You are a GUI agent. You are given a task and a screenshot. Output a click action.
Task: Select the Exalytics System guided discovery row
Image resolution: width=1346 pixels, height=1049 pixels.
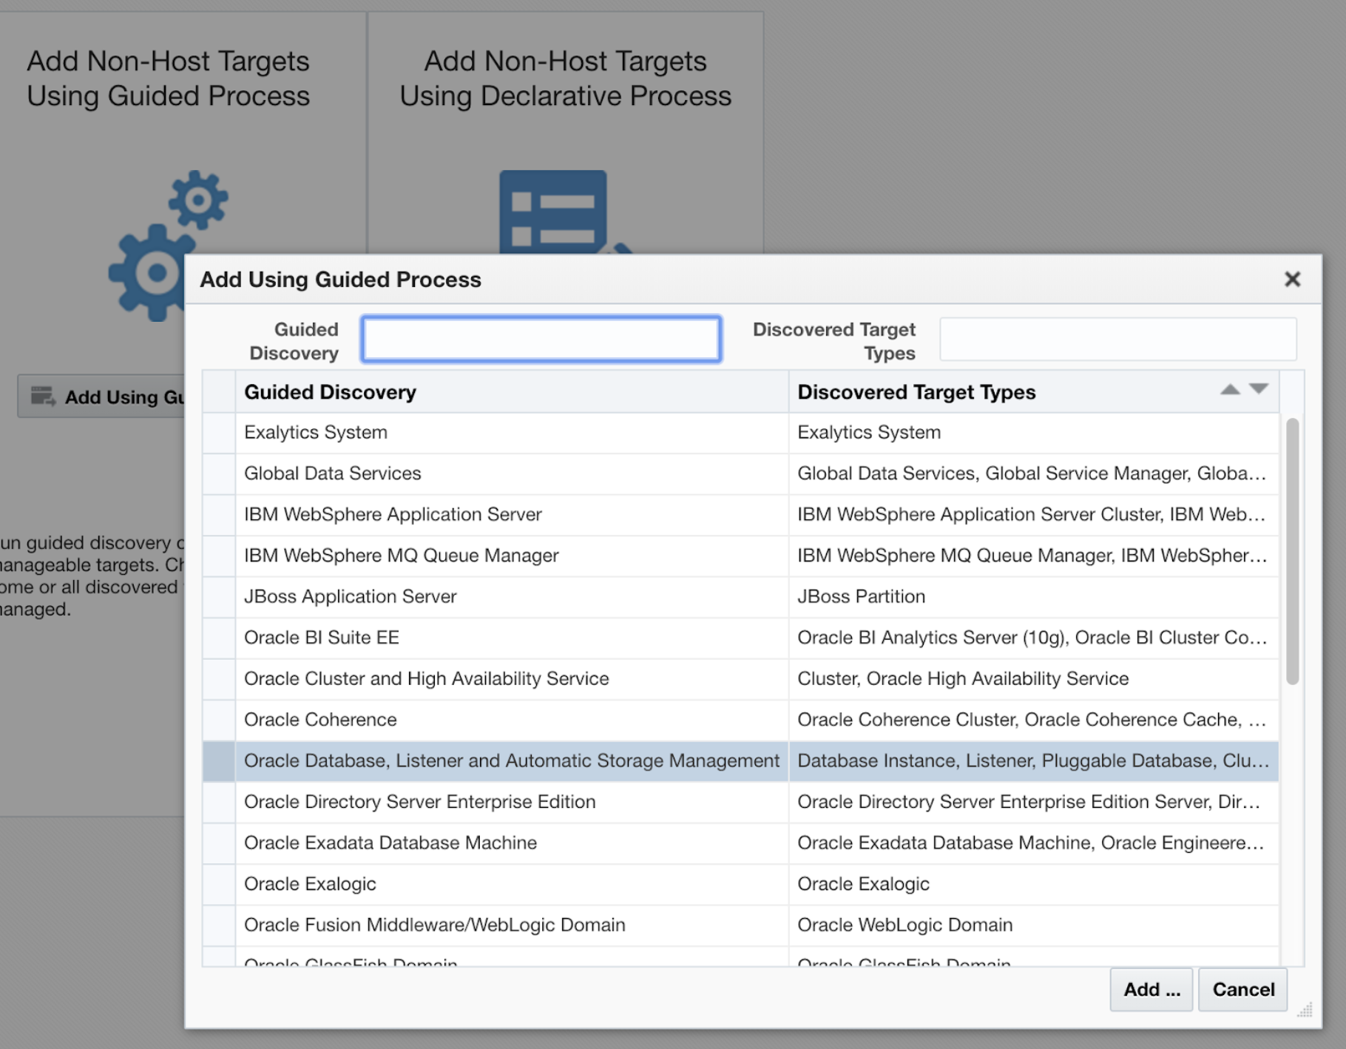(x=740, y=433)
